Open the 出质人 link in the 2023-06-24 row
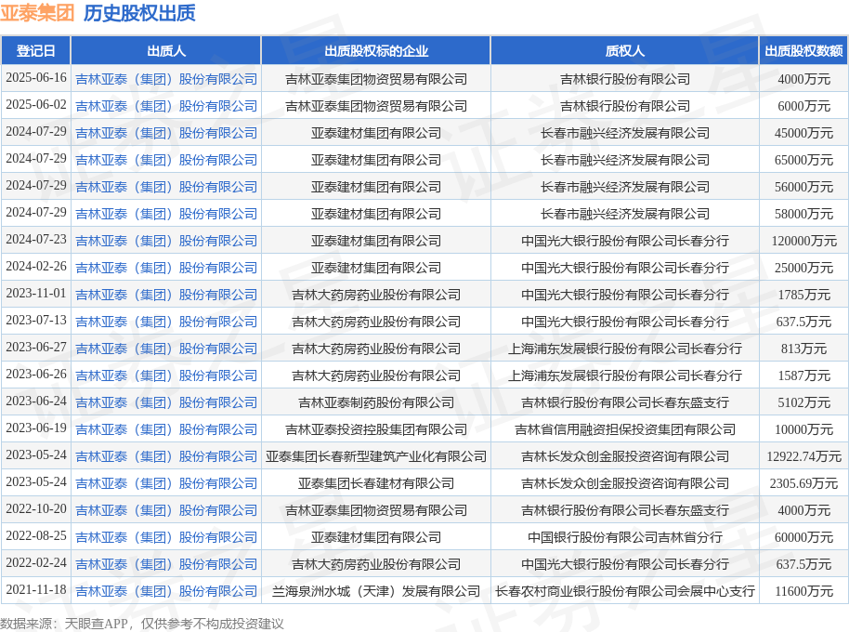Screen dimensions: 849x632 click(x=166, y=402)
